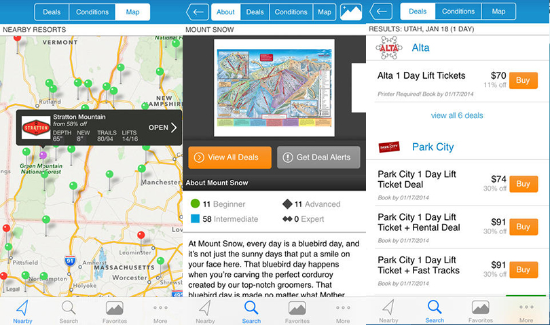The width and height of the screenshot is (550, 325).
Task: Buy Alta 1 Day Lift Tickets
Action: 523,80
